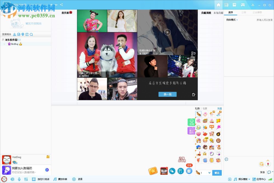Click the blue bell notification icon
This screenshot has height=183, width=274.
click(x=172, y=171)
